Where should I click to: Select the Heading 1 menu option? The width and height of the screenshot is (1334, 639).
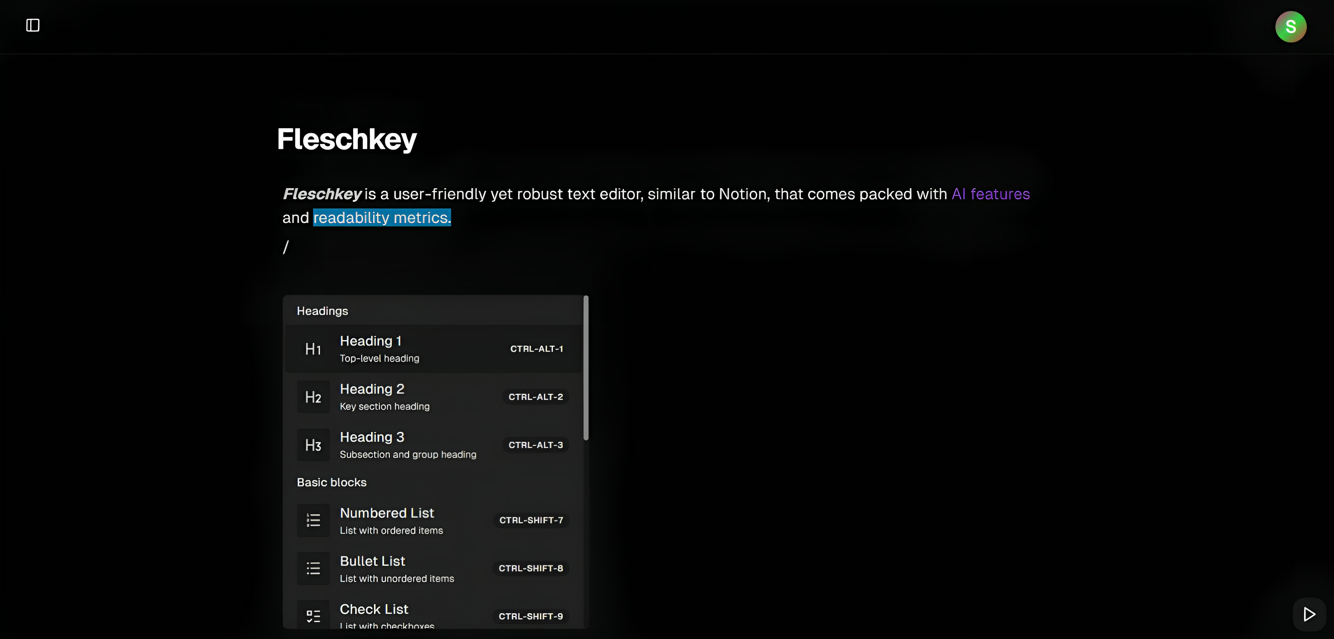click(x=434, y=349)
